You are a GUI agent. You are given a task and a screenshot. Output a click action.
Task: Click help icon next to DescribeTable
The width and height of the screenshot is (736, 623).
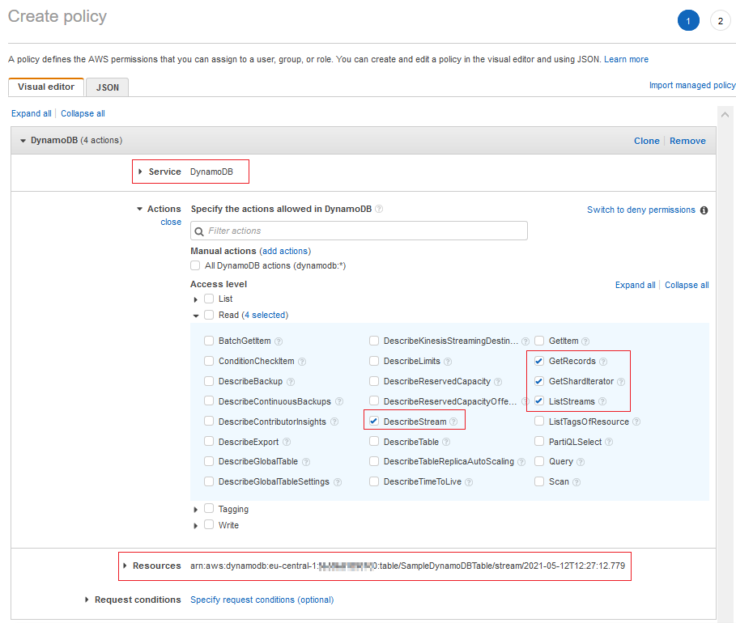tap(446, 442)
